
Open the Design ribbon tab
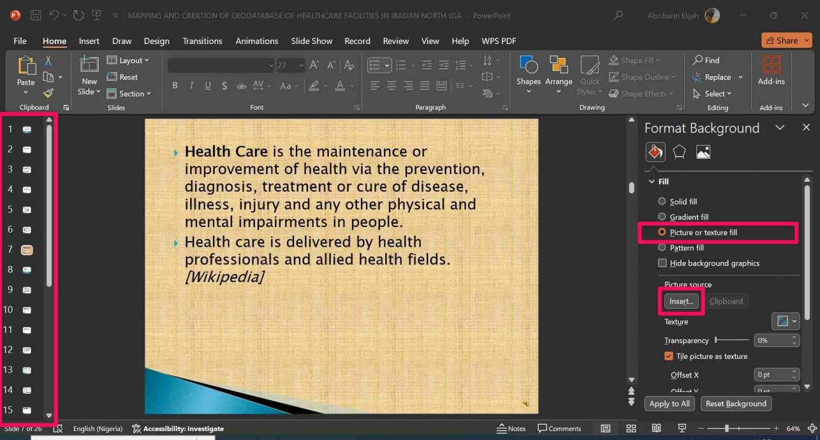(156, 41)
